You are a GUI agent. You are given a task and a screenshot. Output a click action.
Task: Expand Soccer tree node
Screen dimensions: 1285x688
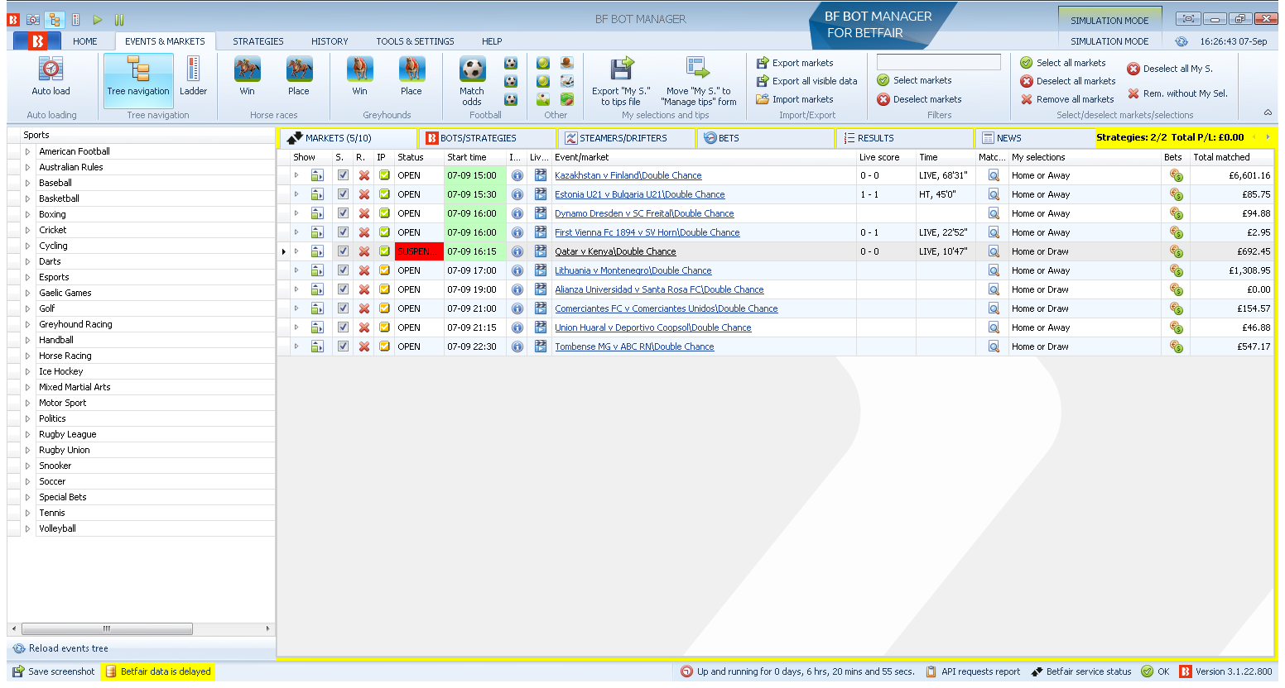[x=27, y=481]
